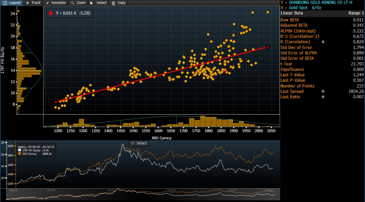Viewport: 365px width, 202px height.
Task: Activate the Zoom magnifier tool
Action: pos(78,3)
